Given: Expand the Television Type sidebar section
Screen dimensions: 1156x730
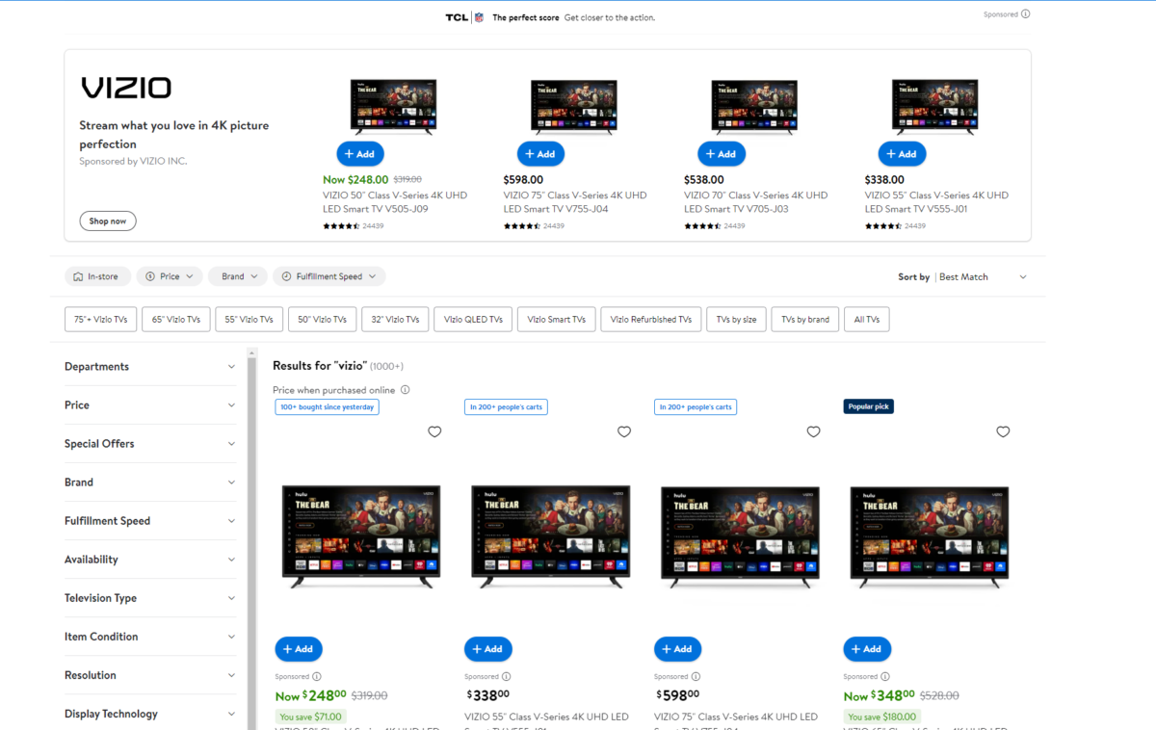Looking at the screenshot, I should 149,598.
